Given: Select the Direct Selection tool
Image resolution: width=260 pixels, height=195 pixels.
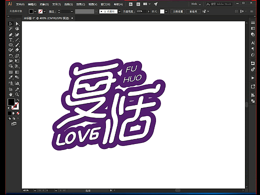Looking at the screenshot, I should [x=17, y=23].
